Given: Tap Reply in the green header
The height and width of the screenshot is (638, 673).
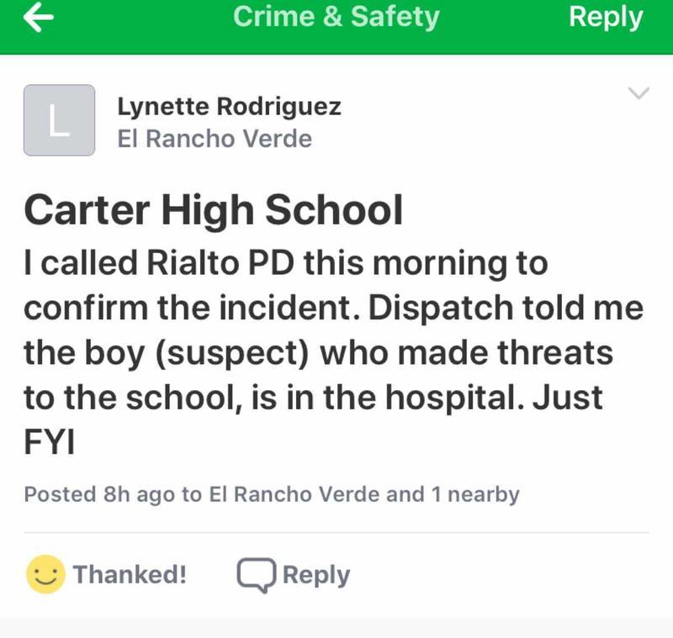Looking at the screenshot, I should click(606, 17).
